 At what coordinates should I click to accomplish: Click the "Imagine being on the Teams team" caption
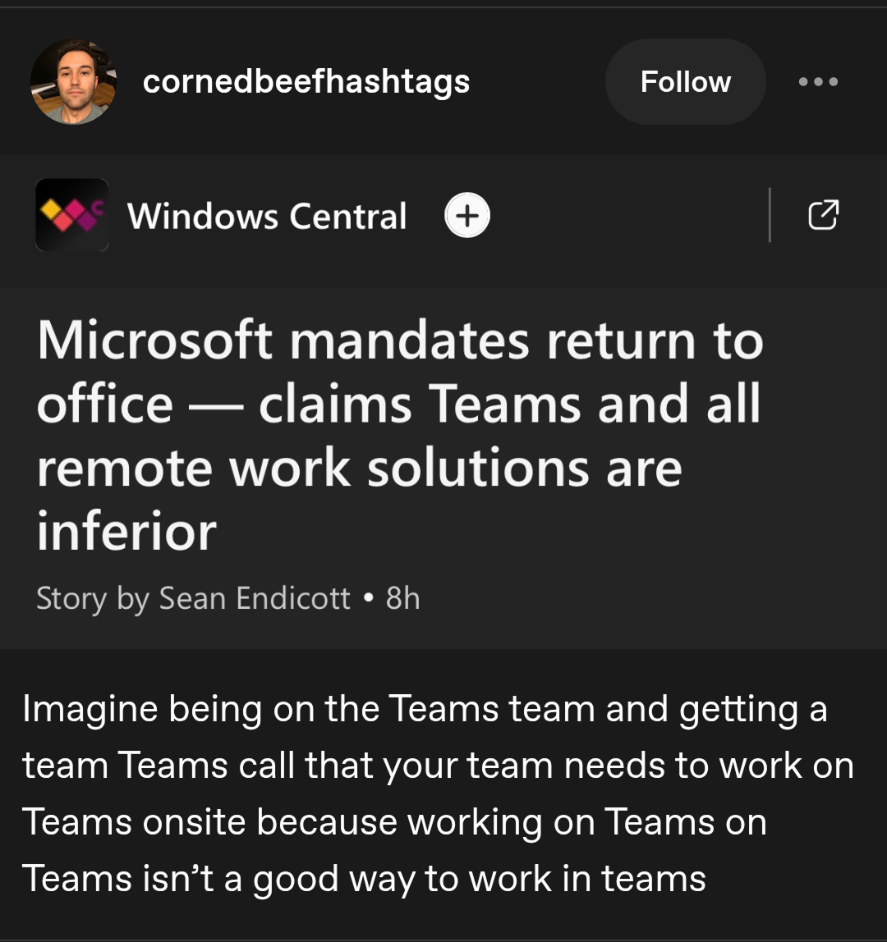click(424, 709)
